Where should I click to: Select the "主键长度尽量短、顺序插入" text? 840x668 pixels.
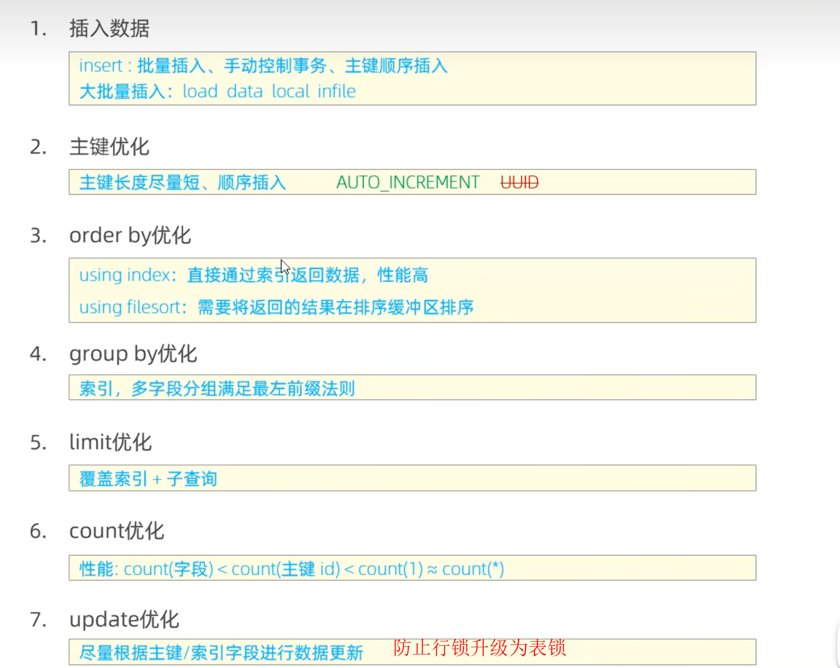click(182, 183)
